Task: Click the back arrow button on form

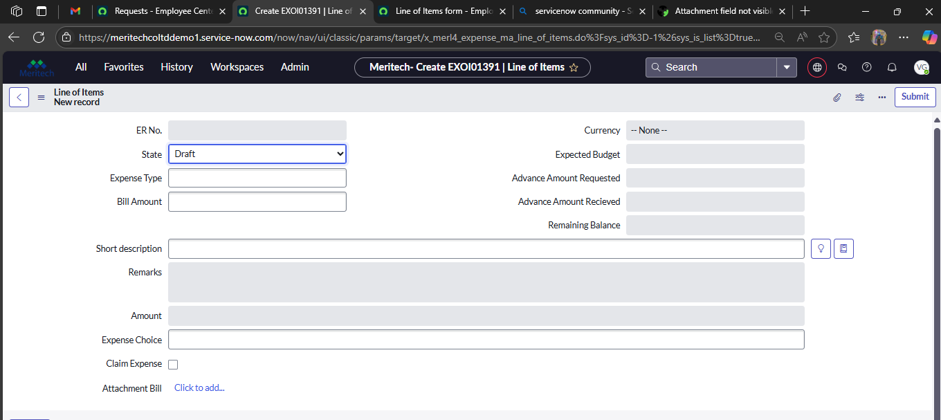Action: tap(19, 98)
